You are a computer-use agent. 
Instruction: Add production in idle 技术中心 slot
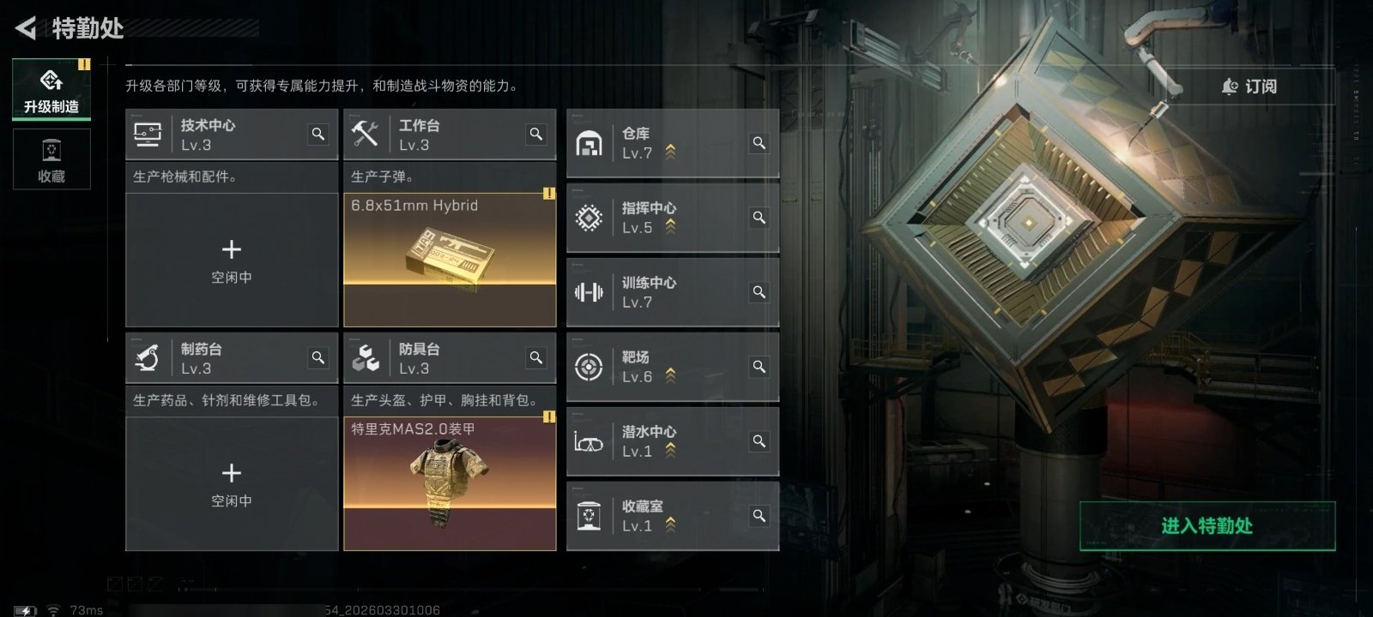[232, 260]
